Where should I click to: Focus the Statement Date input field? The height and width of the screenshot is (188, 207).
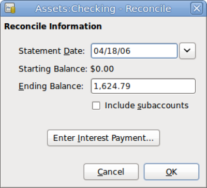point(134,51)
